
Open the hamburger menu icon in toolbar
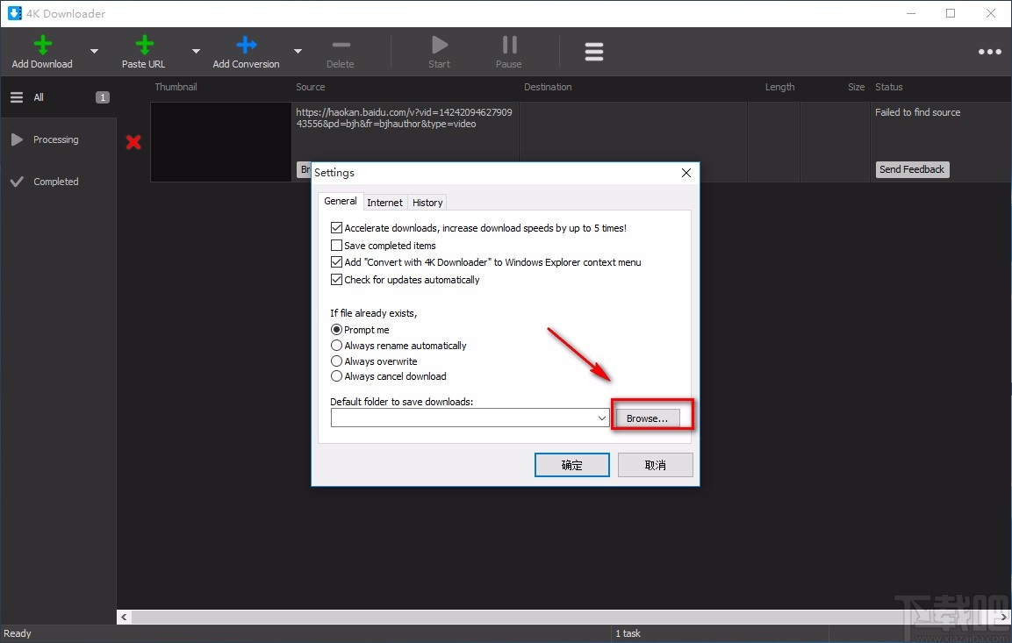tap(594, 52)
